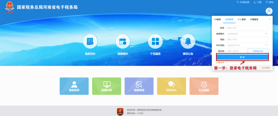Open the 我要办税 tile
This screenshot has width=278, height=116.
tap(107, 86)
